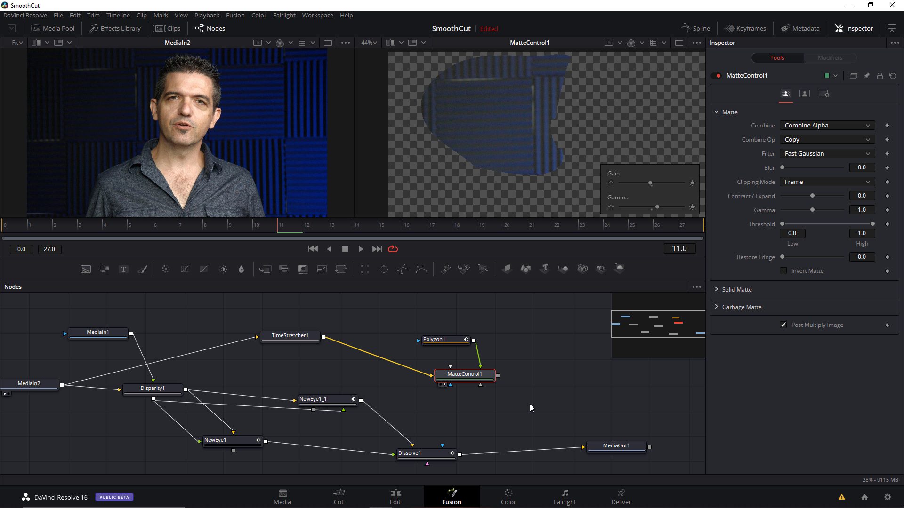Viewport: 904px width, 508px height.
Task: Toggle the Invert Matte checkbox
Action: click(x=783, y=270)
